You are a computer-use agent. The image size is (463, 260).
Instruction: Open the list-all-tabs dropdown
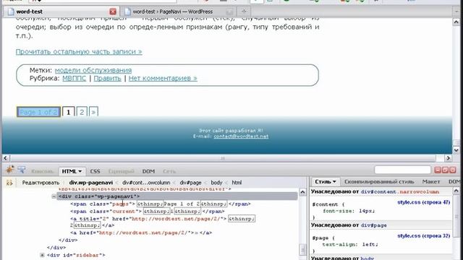456,12
